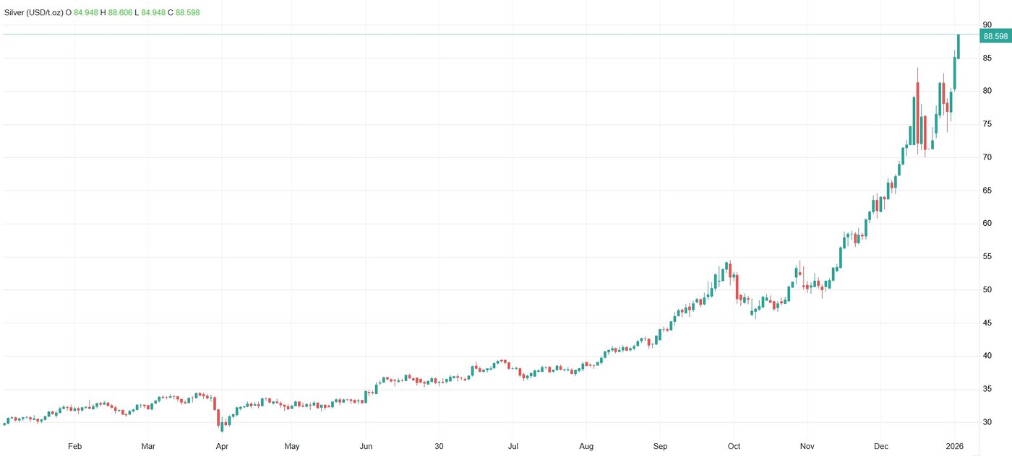This screenshot has width=1012, height=459.
Task: Click the 90 label on price axis
Action: pos(987,25)
